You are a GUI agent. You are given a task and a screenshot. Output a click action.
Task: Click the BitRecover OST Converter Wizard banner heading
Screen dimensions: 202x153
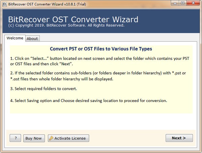point(73,19)
